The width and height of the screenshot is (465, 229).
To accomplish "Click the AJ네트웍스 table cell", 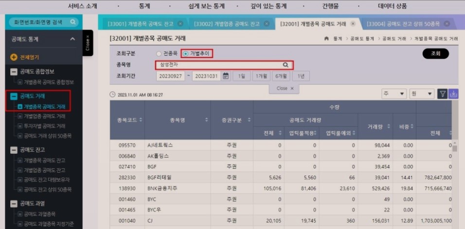I will tap(178, 145).
